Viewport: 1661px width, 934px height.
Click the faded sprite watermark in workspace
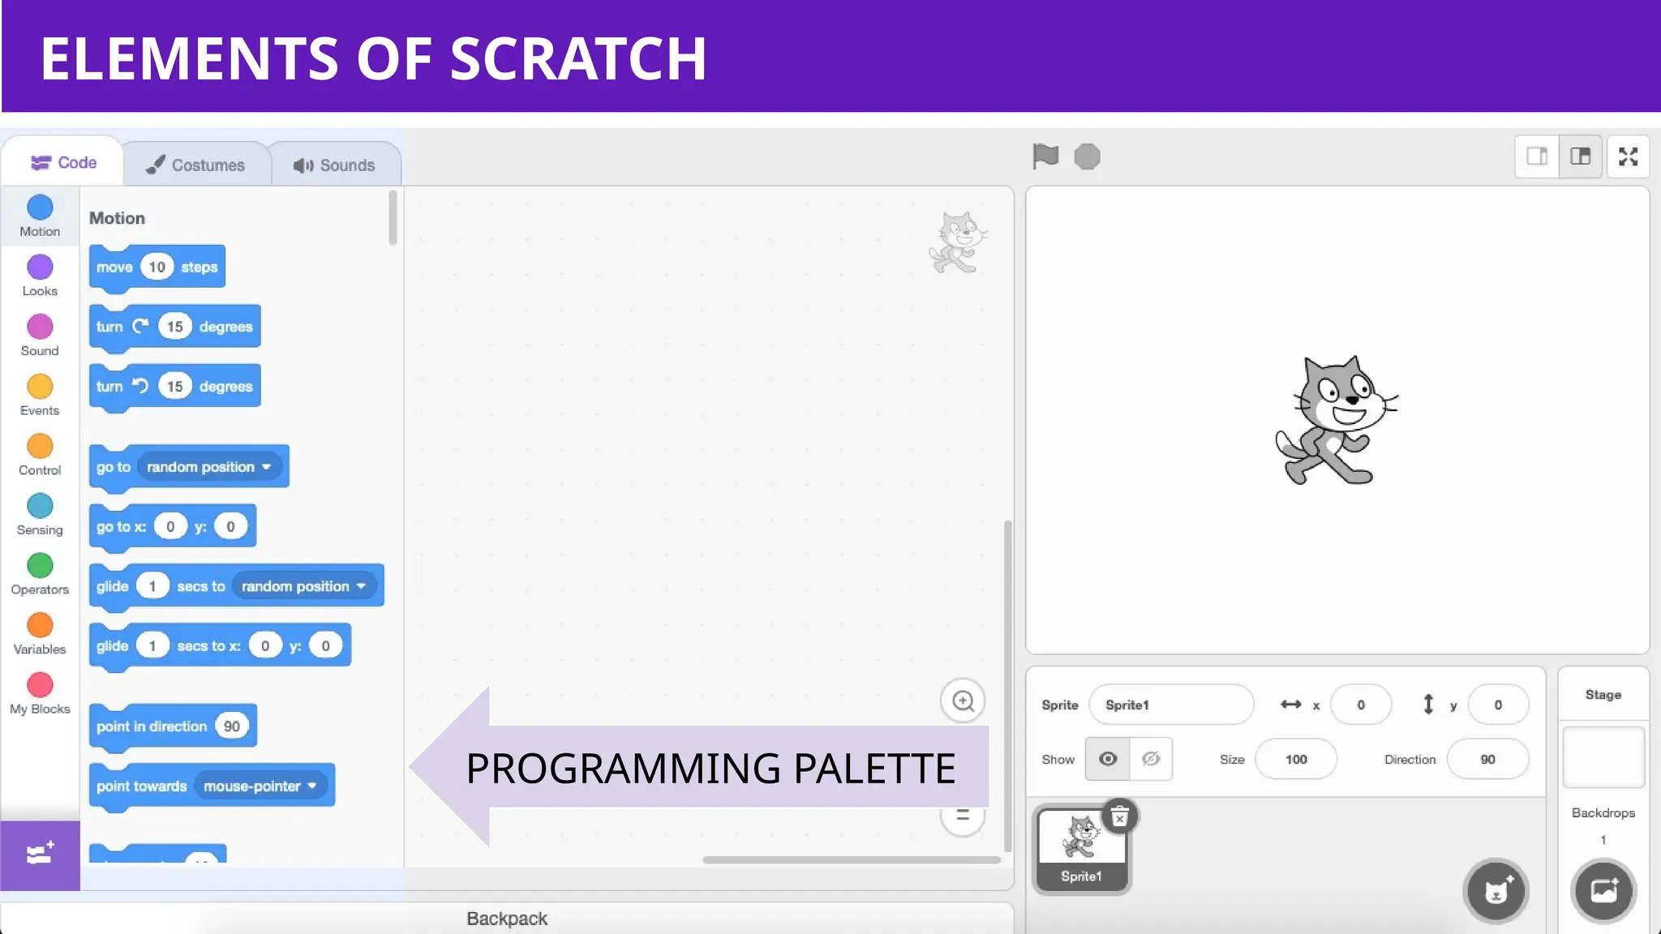pyautogui.click(x=958, y=242)
